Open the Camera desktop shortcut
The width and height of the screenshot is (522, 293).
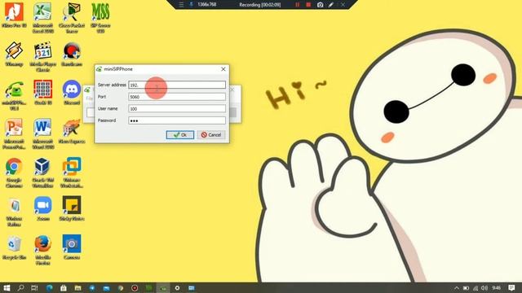72,247
